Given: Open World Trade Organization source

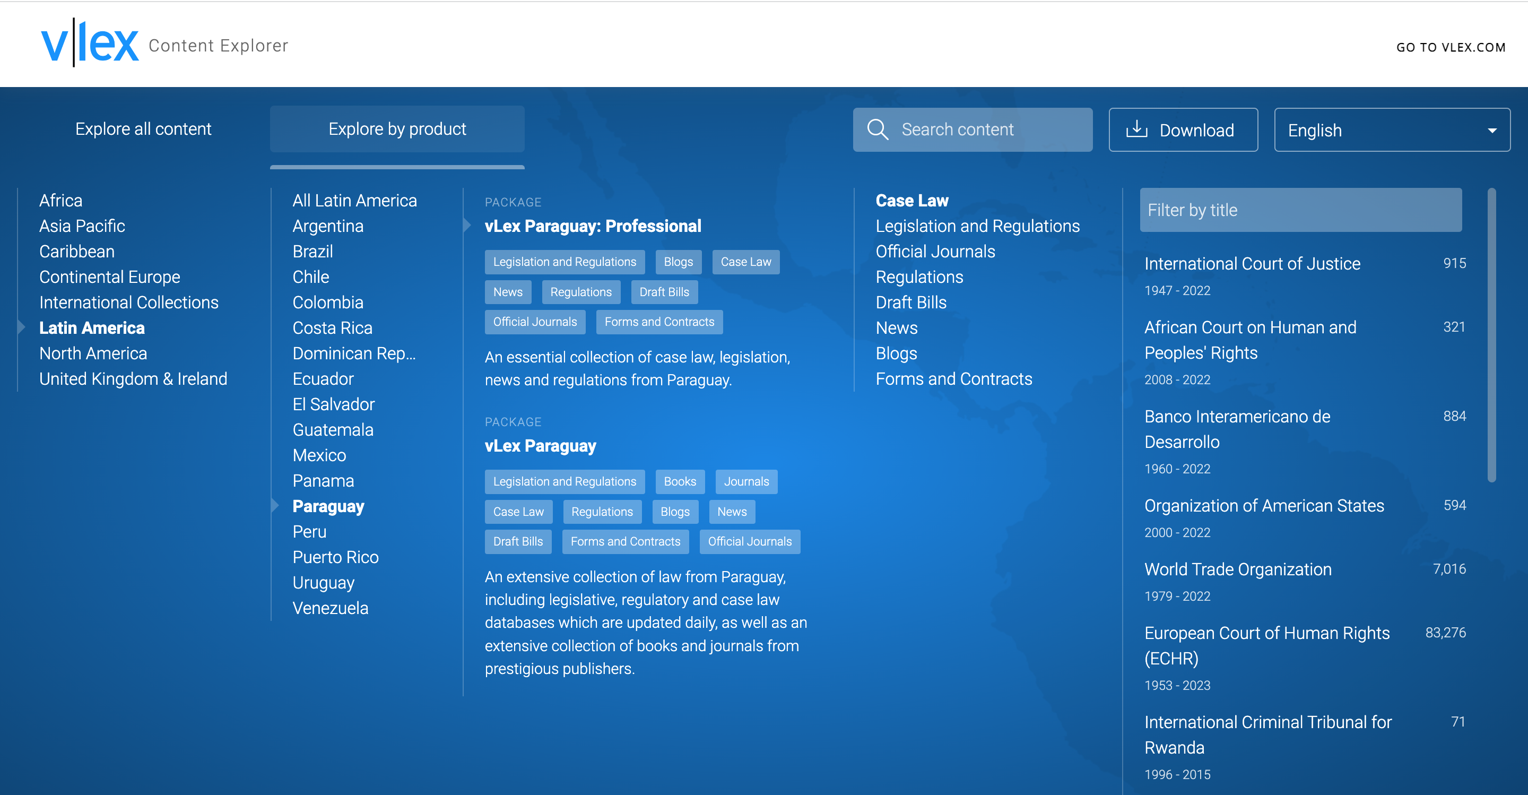Looking at the screenshot, I should coord(1237,569).
